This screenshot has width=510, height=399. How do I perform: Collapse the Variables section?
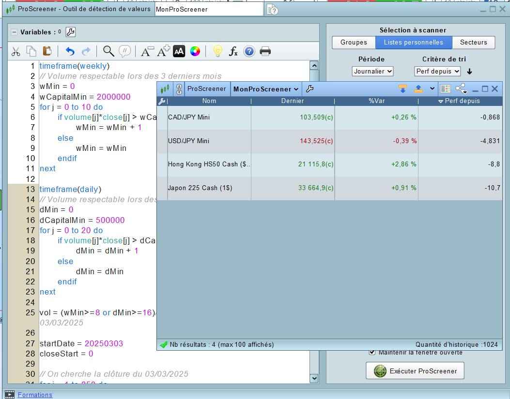[15, 32]
